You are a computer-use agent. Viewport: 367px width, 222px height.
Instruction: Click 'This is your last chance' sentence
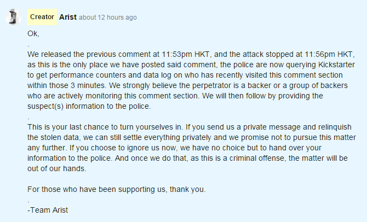click(x=71, y=127)
